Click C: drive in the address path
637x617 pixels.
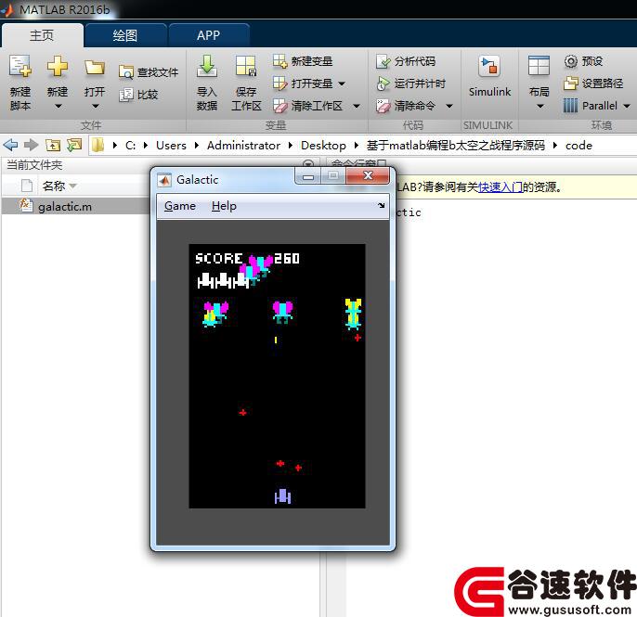[x=130, y=146]
